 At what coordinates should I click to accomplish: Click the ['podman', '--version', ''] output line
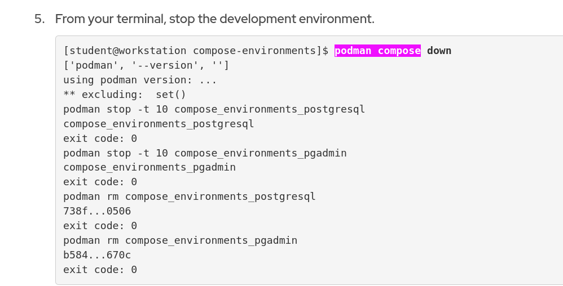pos(146,65)
